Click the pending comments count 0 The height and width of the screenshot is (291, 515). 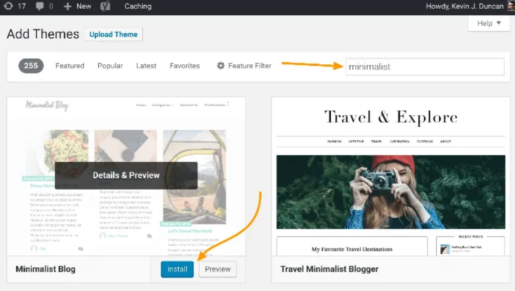51,6
